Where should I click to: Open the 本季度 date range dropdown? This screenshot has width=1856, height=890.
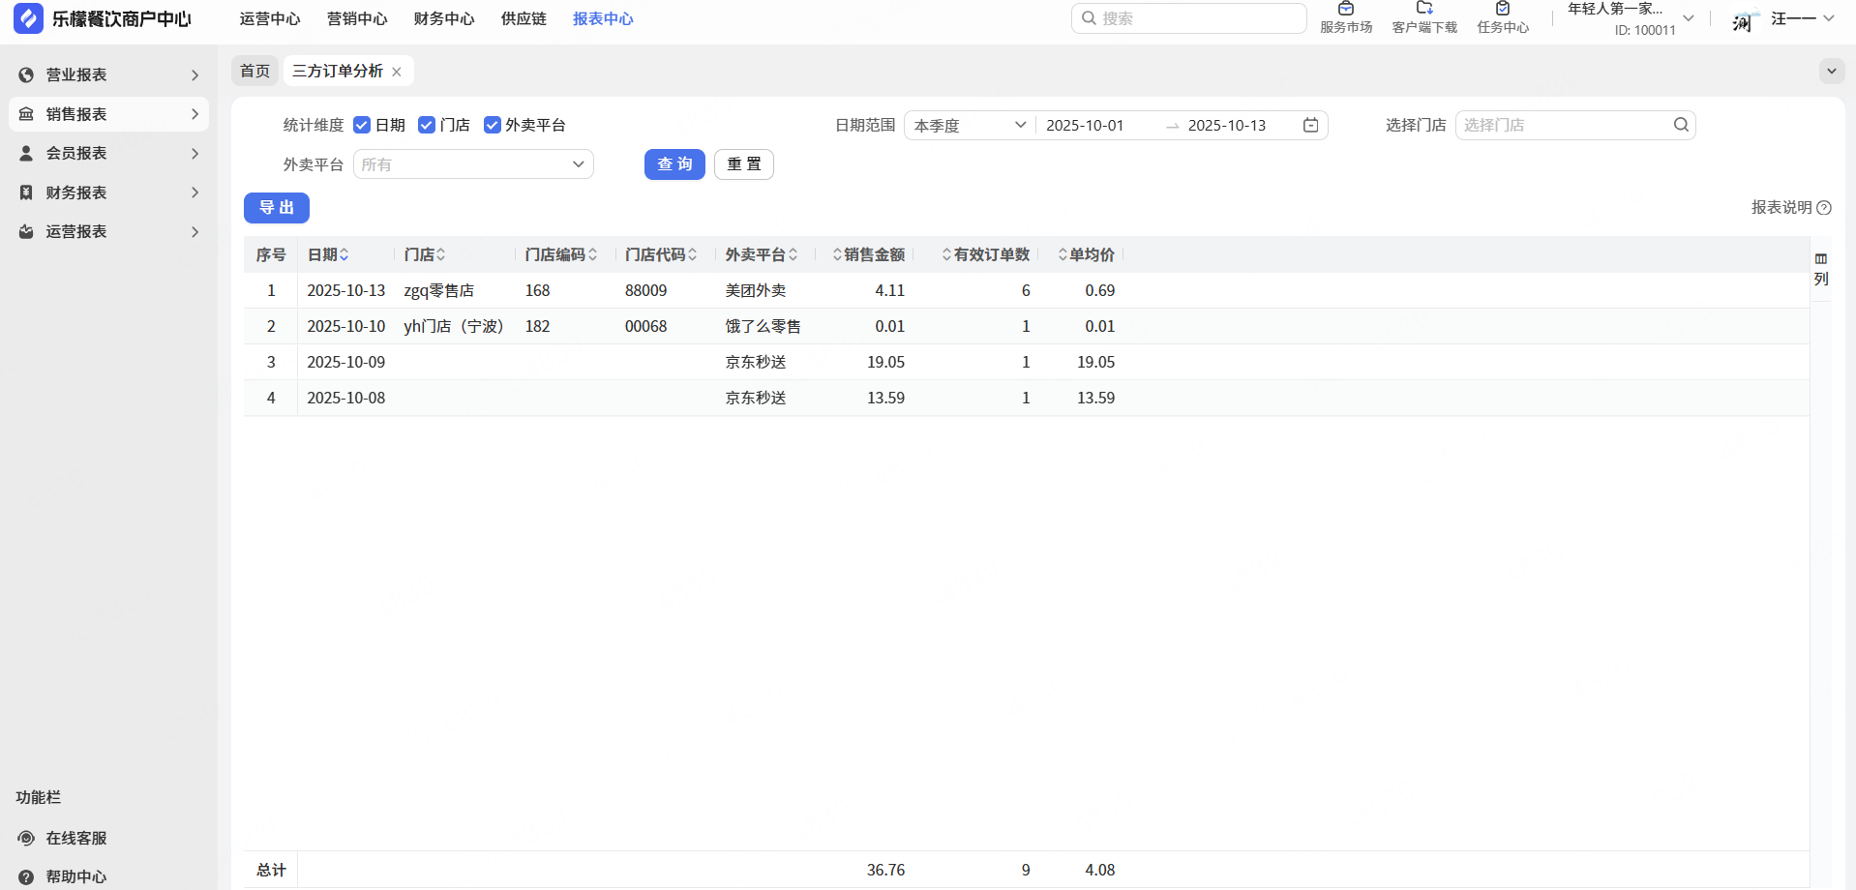(969, 126)
